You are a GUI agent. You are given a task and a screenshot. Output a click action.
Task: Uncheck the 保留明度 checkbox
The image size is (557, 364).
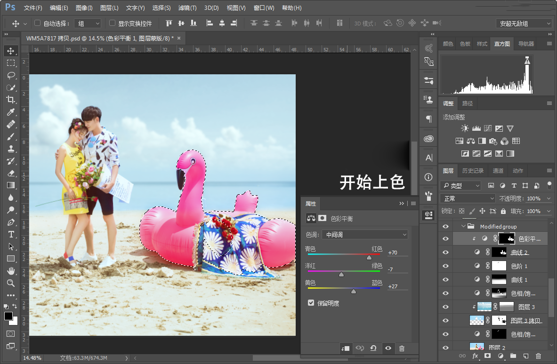(311, 303)
